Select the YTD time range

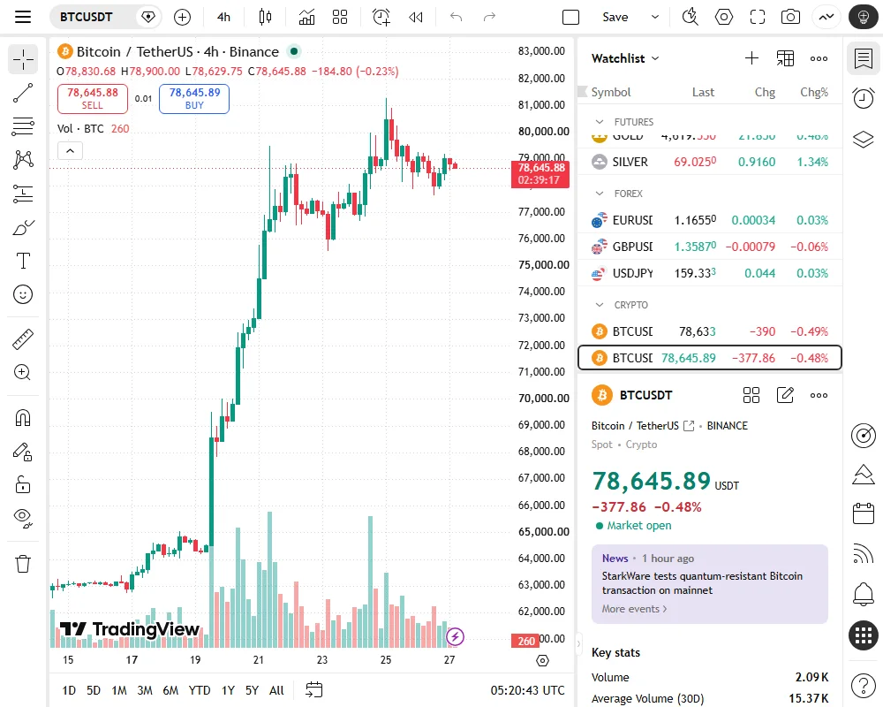click(200, 690)
